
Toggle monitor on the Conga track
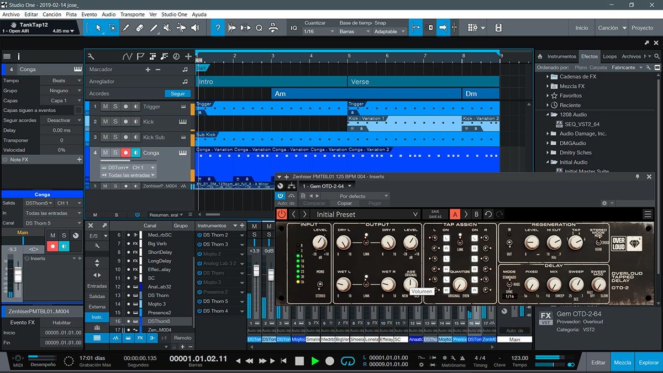(136, 153)
